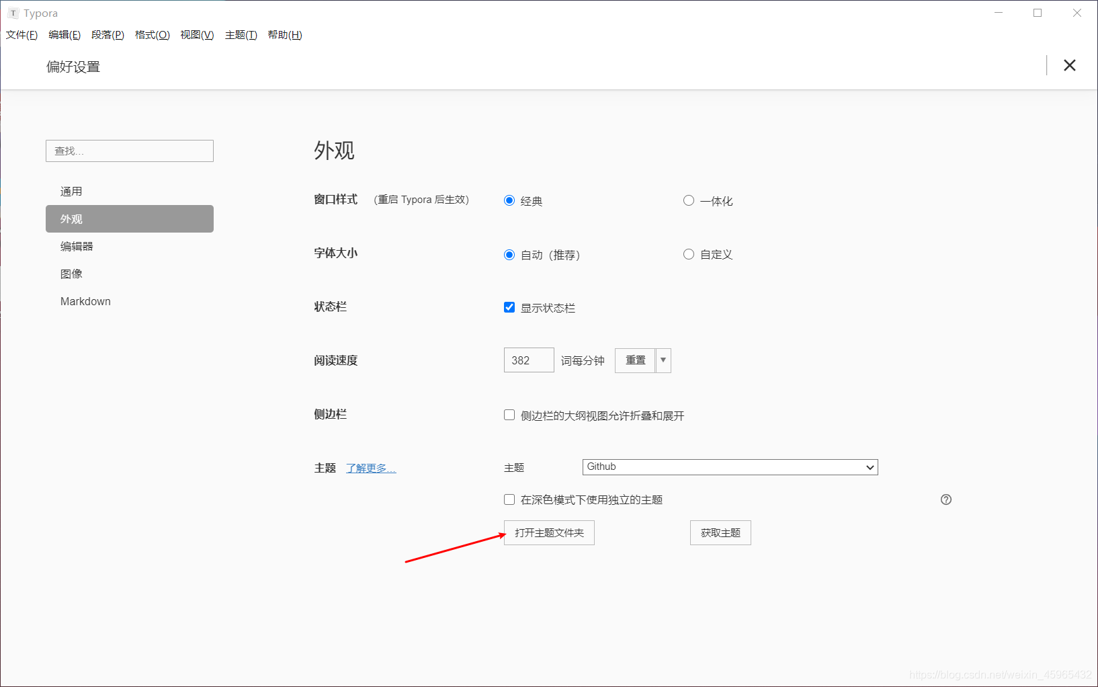The height and width of the screenshot is (687, 1098).
Task: Click the 重置 reading speed button
Action: point(635,360)
